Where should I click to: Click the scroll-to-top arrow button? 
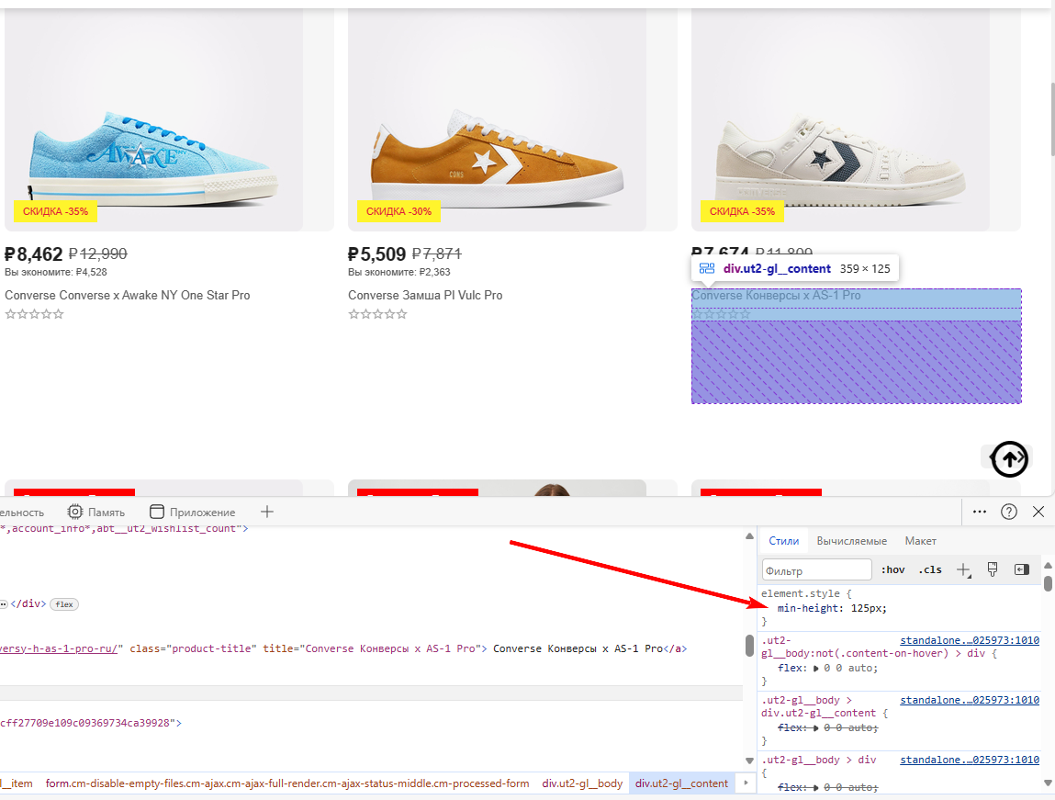tap(1009, 459)
